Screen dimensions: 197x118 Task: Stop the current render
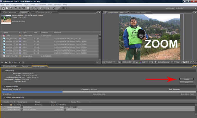[186, 82]
